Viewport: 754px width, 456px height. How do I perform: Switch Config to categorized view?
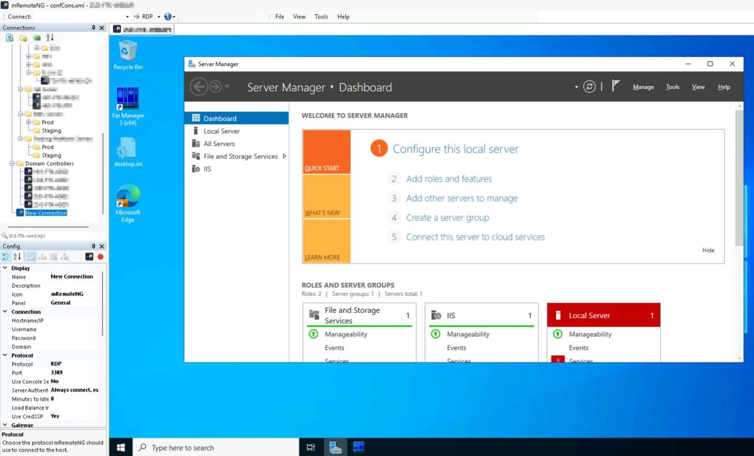[7, 256]
